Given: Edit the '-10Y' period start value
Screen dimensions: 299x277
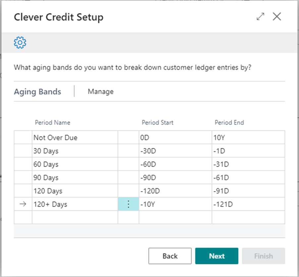Looking at the screenshot, I should point(175,204).
